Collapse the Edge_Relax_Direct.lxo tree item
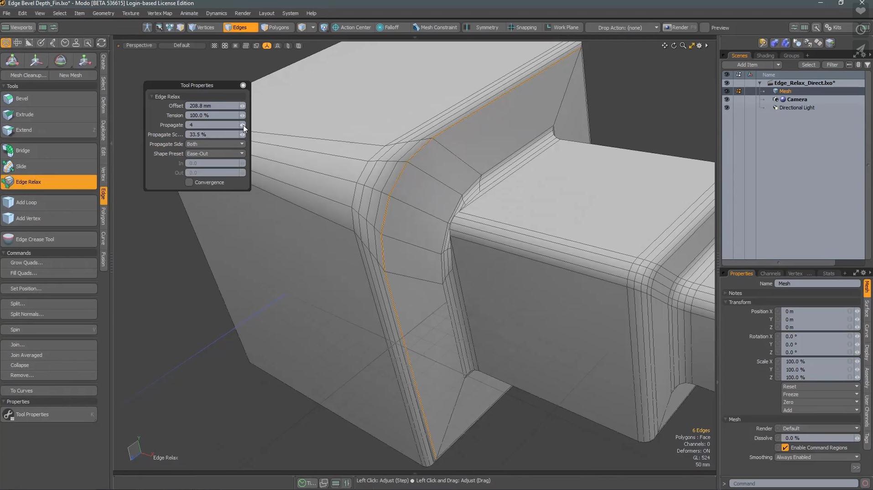Viewport: 873px width, 490px height. coord(760,83)
